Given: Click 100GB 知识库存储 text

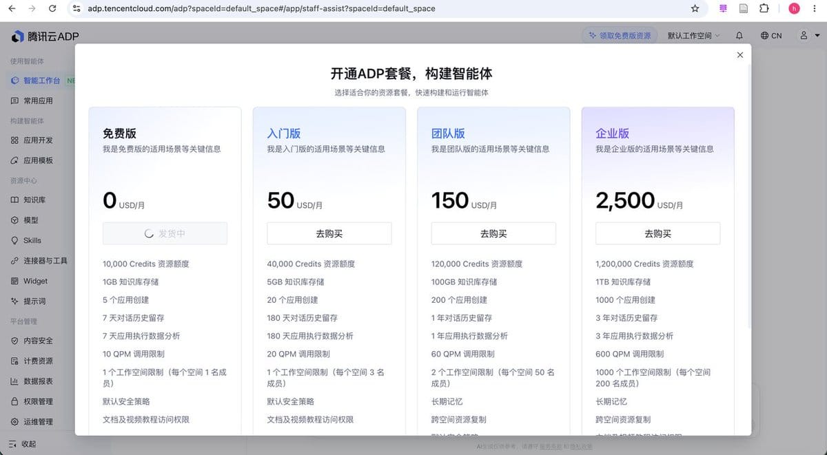Looking at the screenshot, I should tap(464, 282).
